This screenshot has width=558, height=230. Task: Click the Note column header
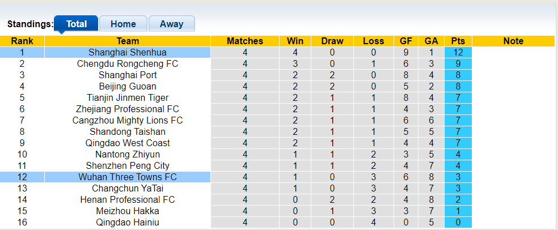click(513, 41)
